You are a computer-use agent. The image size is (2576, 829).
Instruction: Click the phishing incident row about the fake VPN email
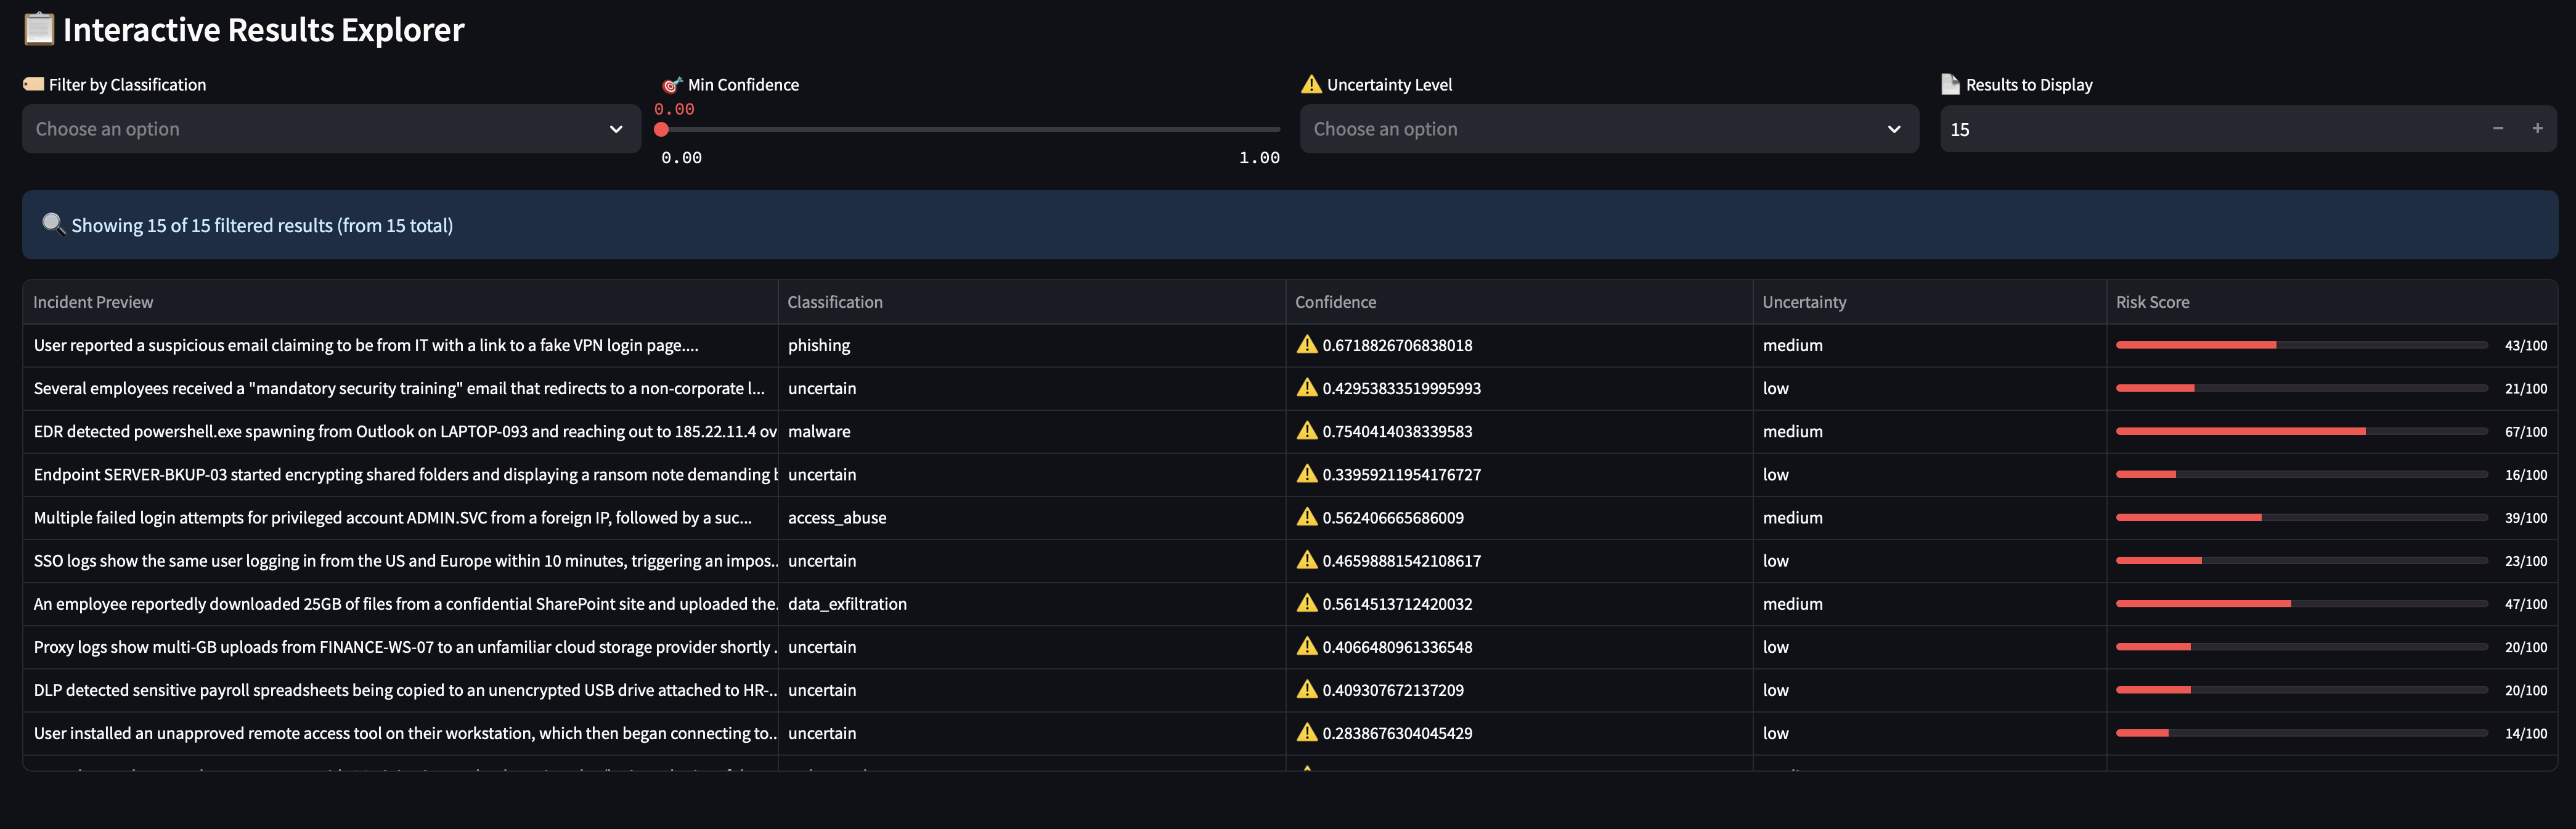tap(400, 344)
